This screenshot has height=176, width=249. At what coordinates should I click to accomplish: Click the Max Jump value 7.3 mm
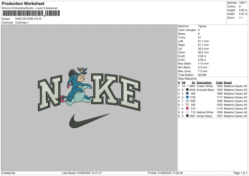pos(203,71)
